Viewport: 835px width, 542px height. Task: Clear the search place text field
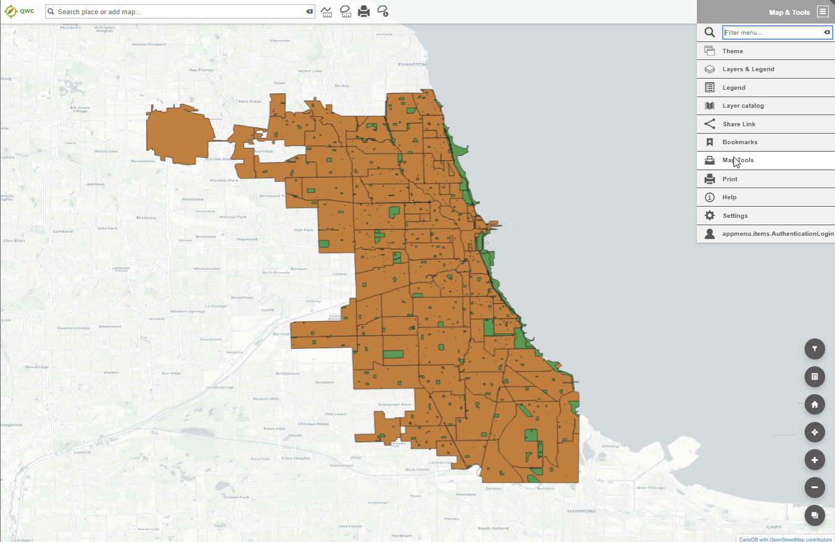coord(310,12)
